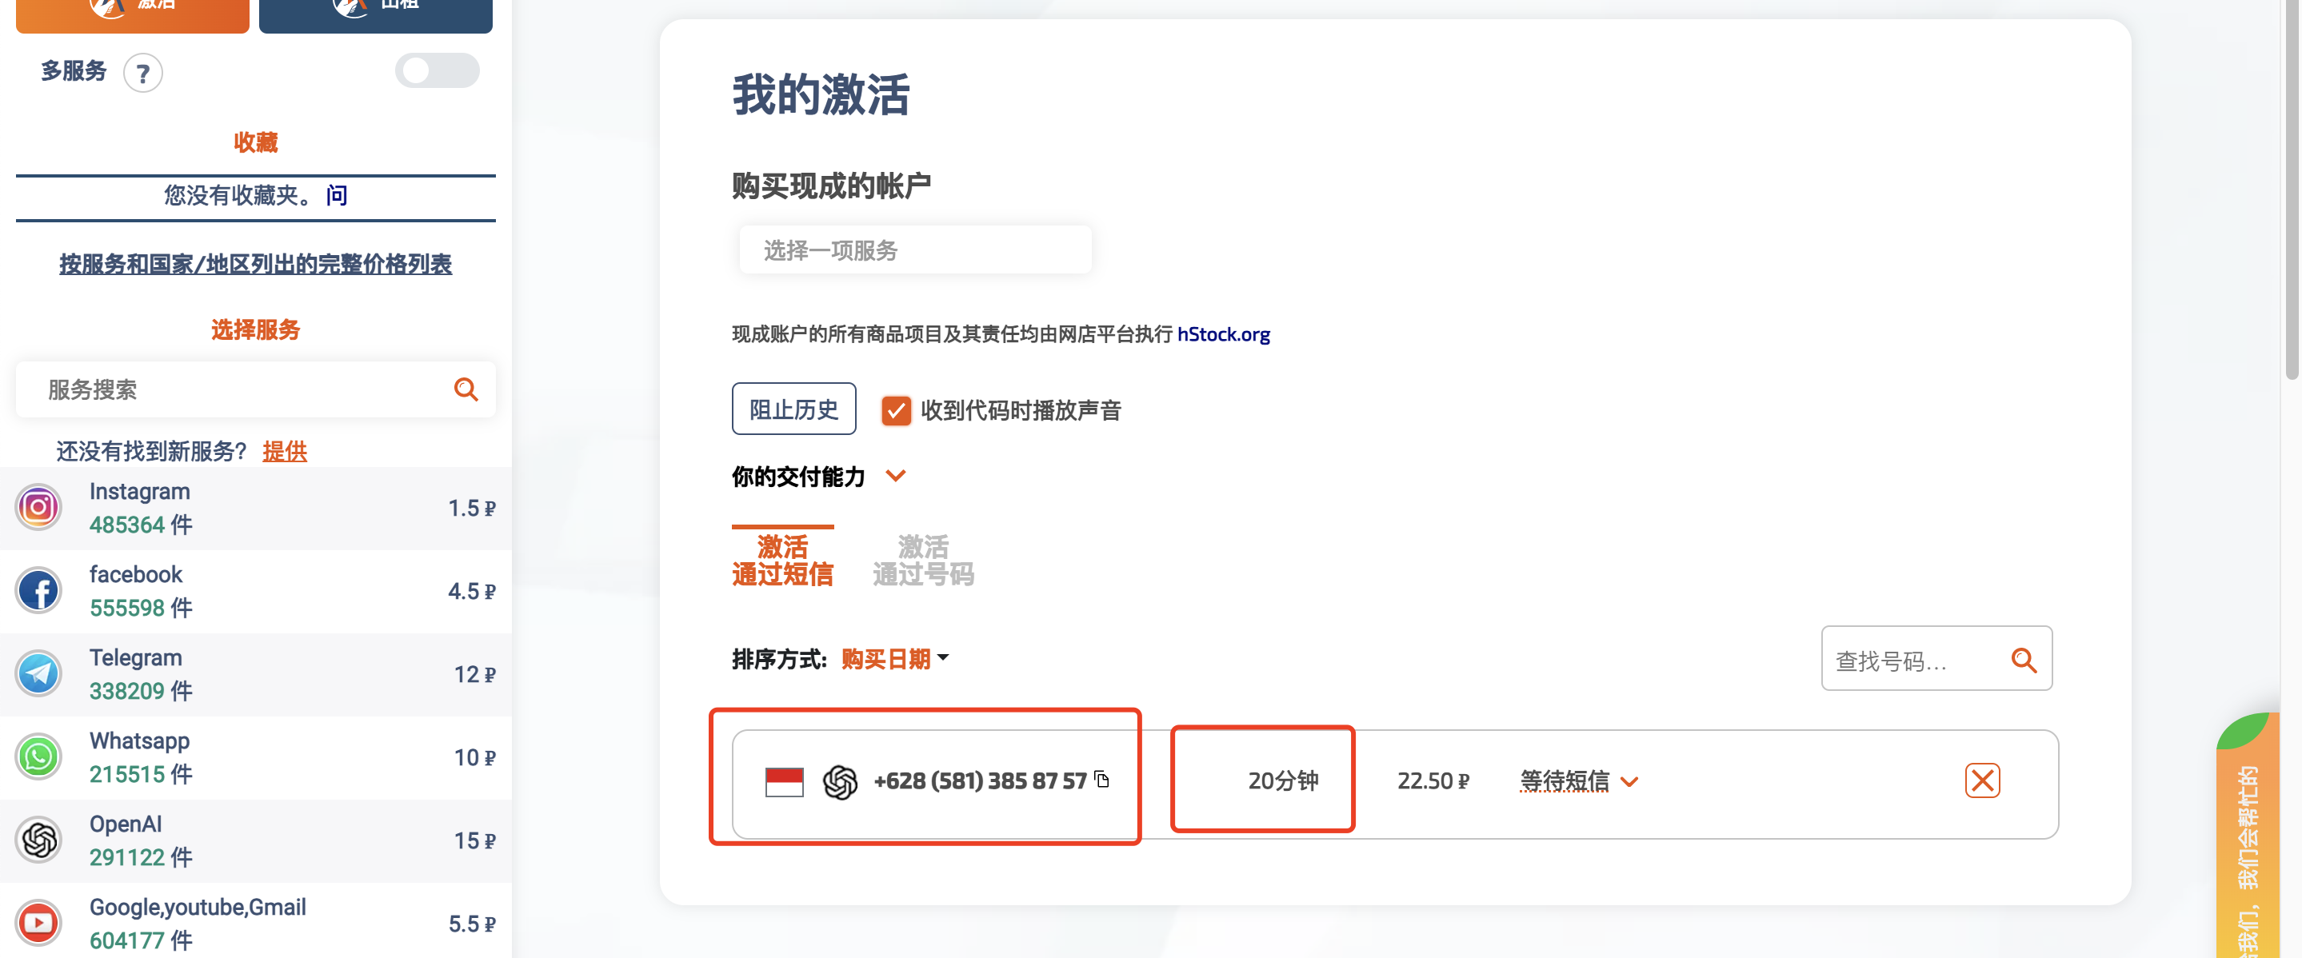Expand 你的交付能力 section
The image size is (2302, 958).
(x=895, y=477)
